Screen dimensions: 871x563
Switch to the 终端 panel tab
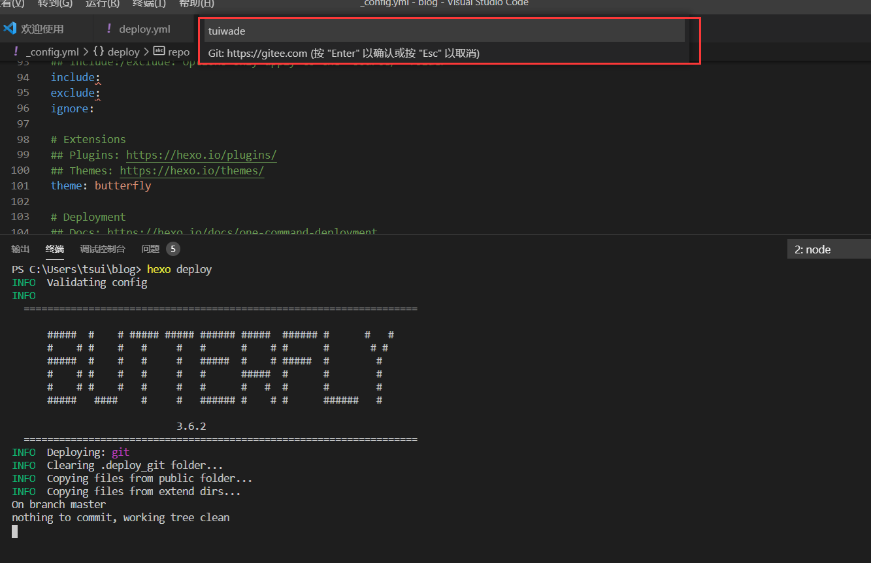coord(55,249)
